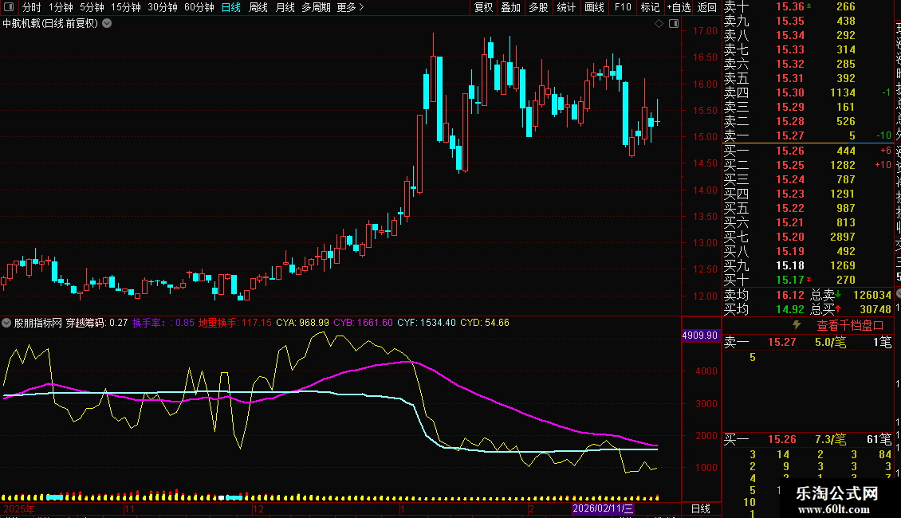901x518 pixels.
Task: Activate the 画线 drawing tool
Action: click(x=594, y=7)
